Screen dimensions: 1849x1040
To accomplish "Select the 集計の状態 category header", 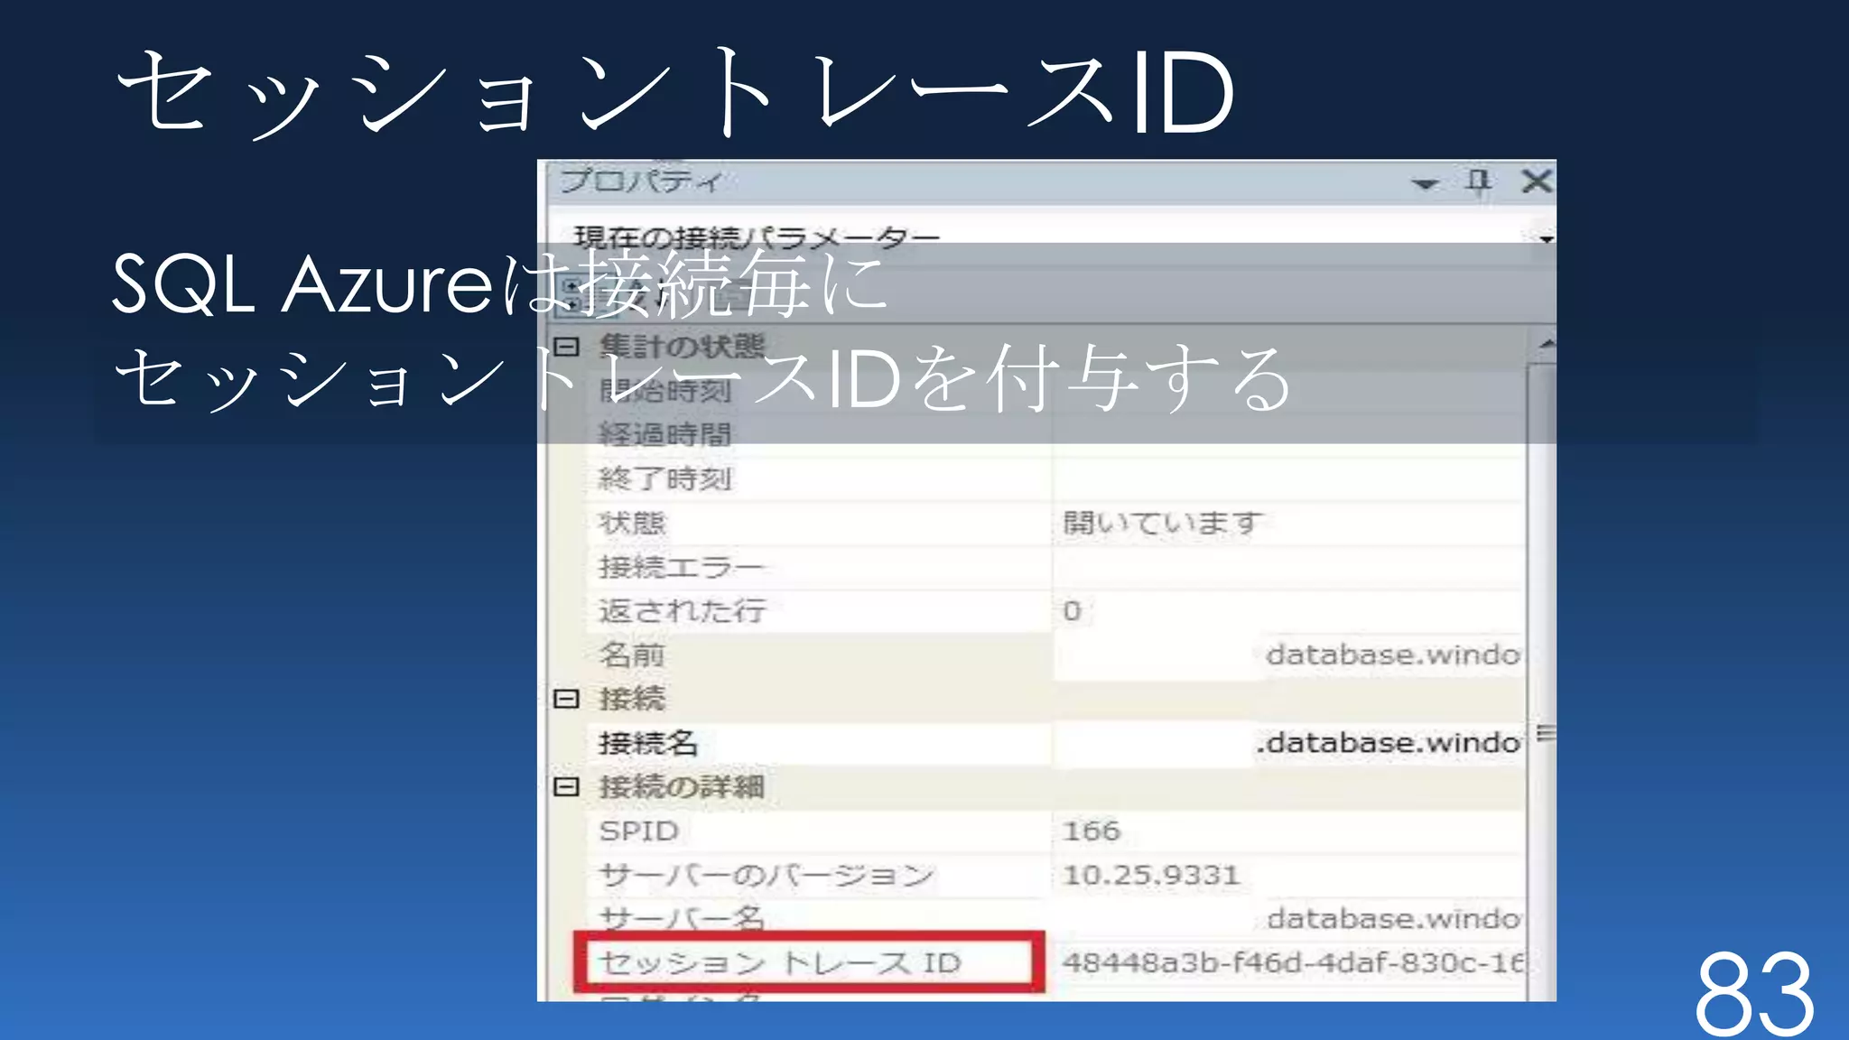I will click(682, 347).
